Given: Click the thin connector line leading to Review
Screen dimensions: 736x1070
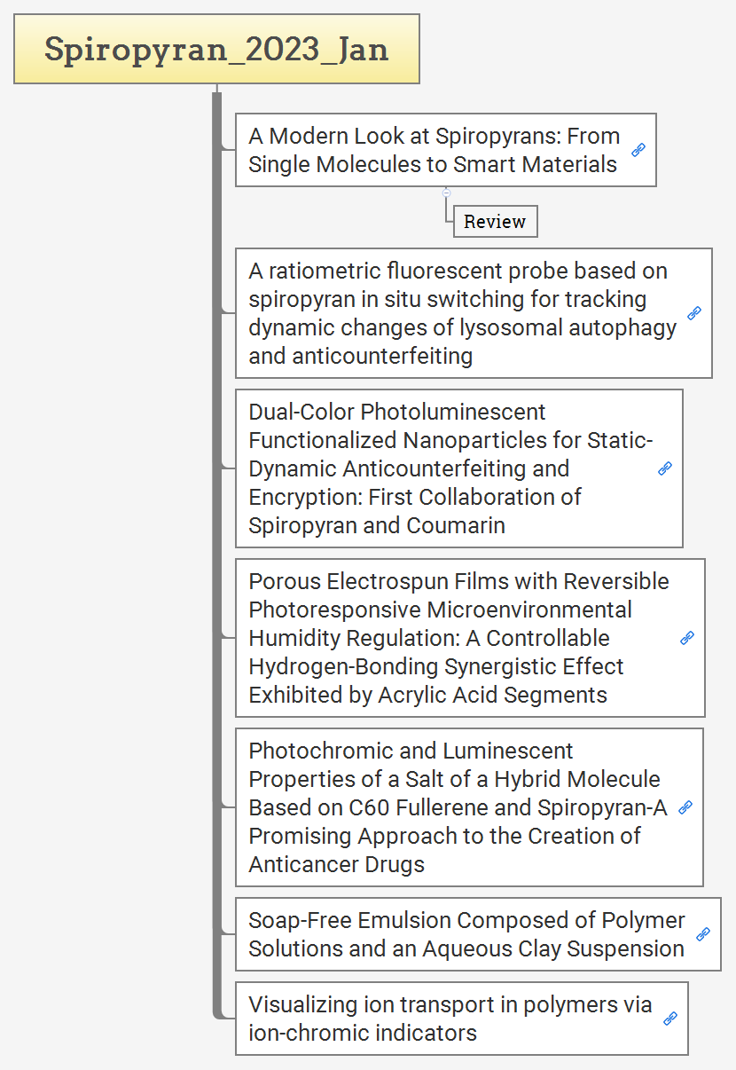Looking at the screenshot, I should 447,211.
